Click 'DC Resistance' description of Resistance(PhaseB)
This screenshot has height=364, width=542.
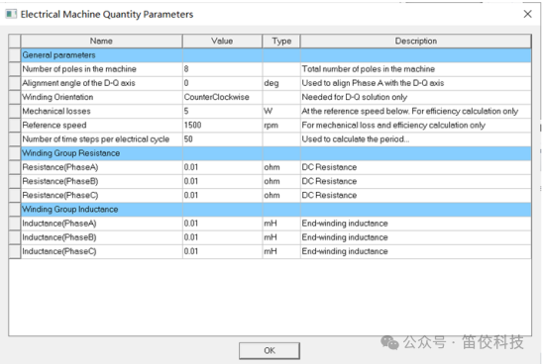pos(329,181)
